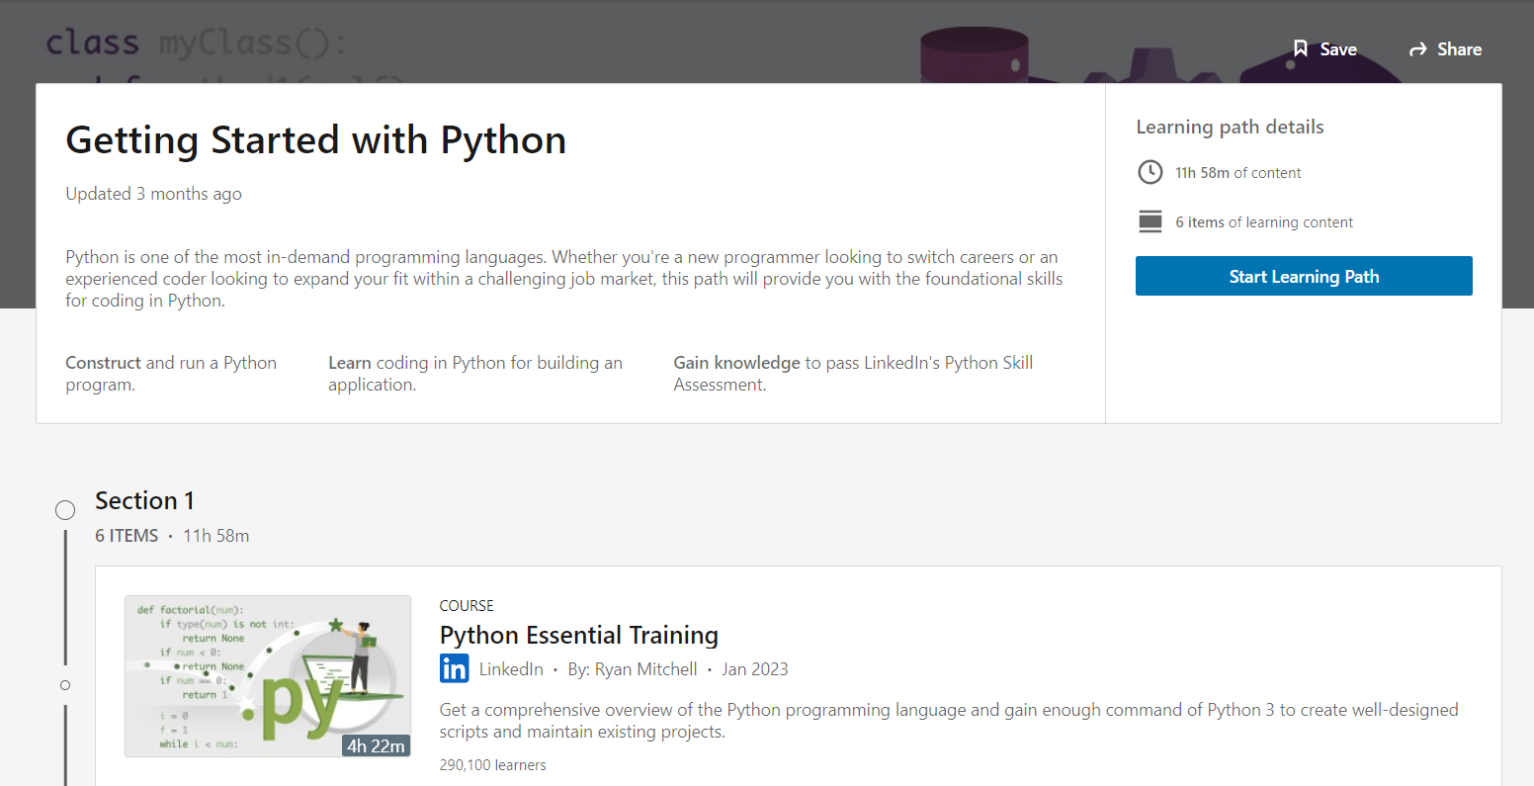1534x786 pixels.
Task: Click the Save bookmark icon
Action: coord(1301,48)
